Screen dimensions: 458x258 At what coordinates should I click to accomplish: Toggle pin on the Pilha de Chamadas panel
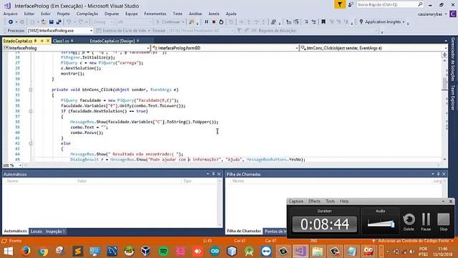438,174
